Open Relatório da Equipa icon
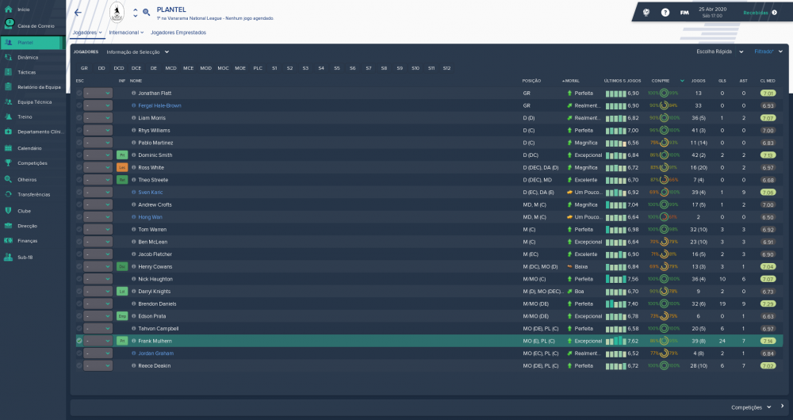The width and height of the screenshot is (793, 420). pyautogui.click(x=8, y=87)
